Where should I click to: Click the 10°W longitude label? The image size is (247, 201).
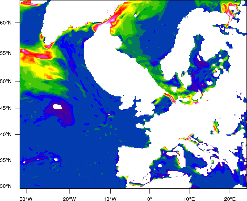(110, 199)
